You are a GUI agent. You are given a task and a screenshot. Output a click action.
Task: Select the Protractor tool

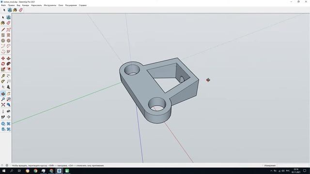[3, 82]
